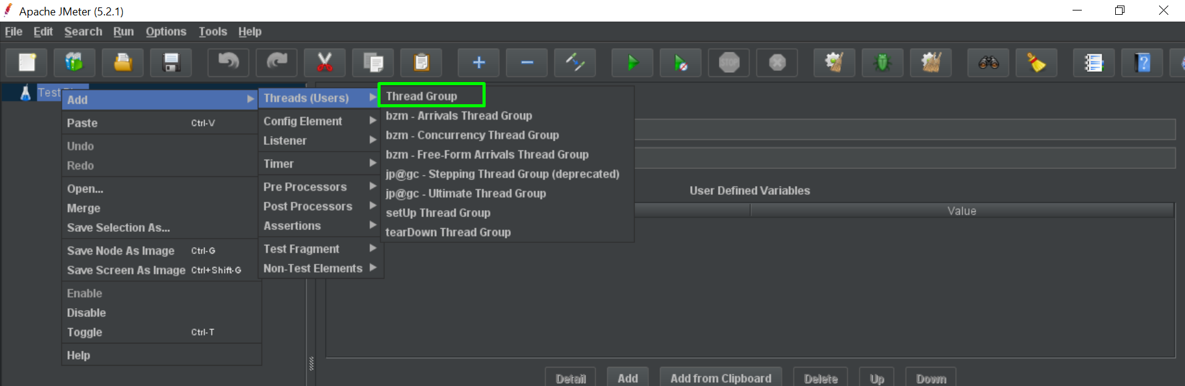1185x386 pixels.
Task: Click the Toggle enable/disable toolbar icon
Action: coord(575,62)
